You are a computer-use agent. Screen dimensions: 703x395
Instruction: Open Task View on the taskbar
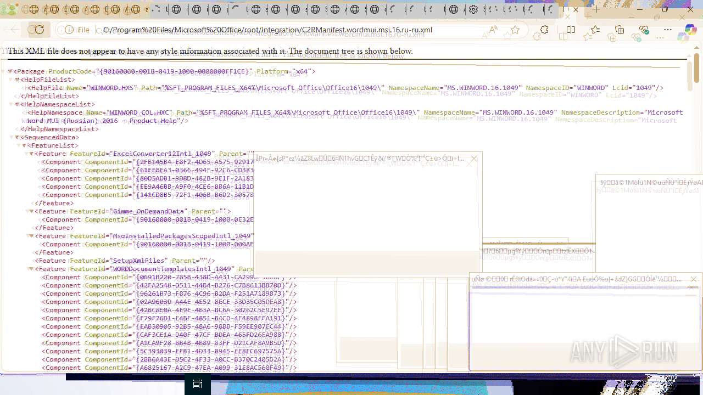(198, 384)
